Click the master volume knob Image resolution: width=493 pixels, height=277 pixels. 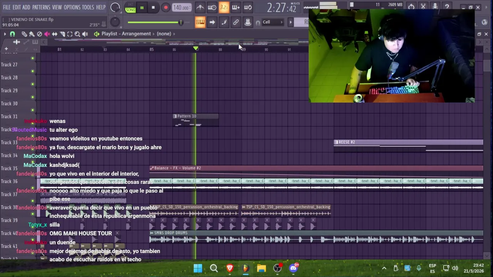[x=115, y=7]
